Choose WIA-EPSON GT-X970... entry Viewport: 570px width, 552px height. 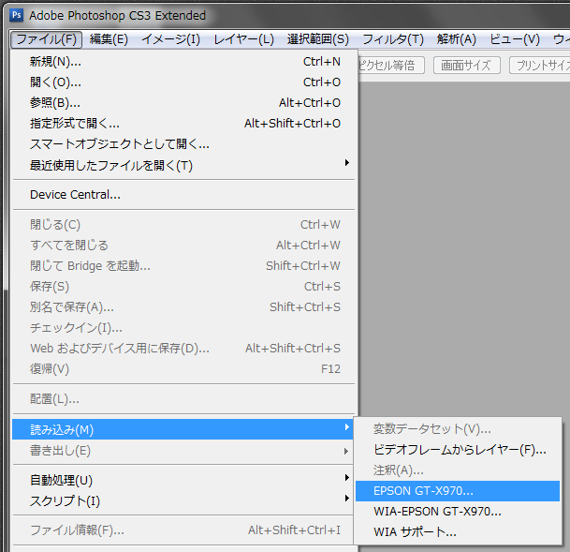point(458,512)
